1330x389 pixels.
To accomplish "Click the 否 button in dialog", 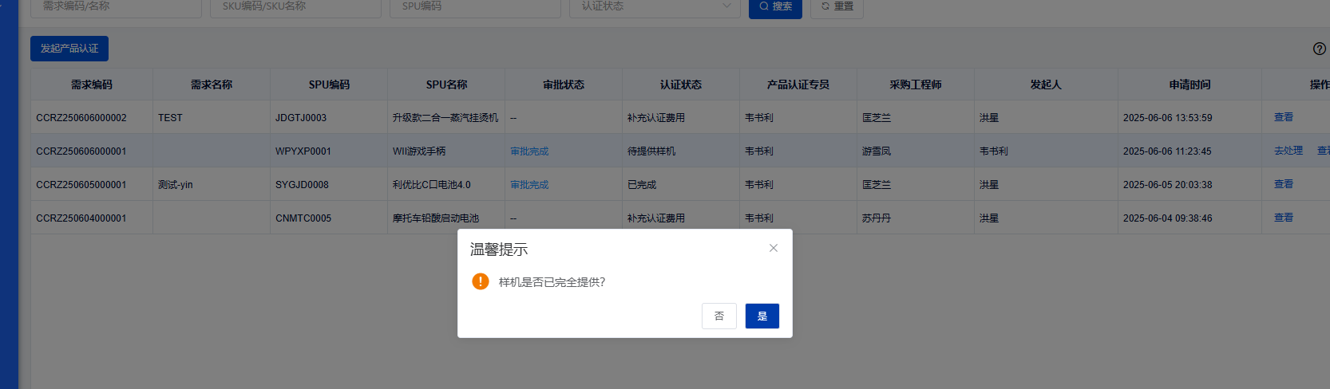I will coord(718,316).
